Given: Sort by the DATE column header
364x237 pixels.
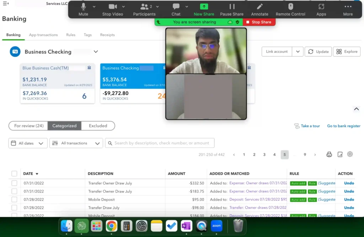Looking at the screenshot, I should [x=31, y=174].
